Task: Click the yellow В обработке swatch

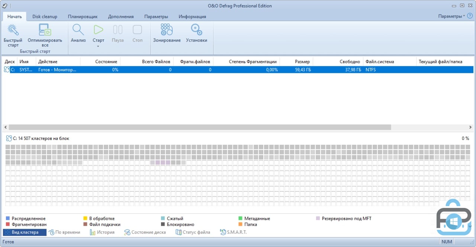Action: pos(85,218)
